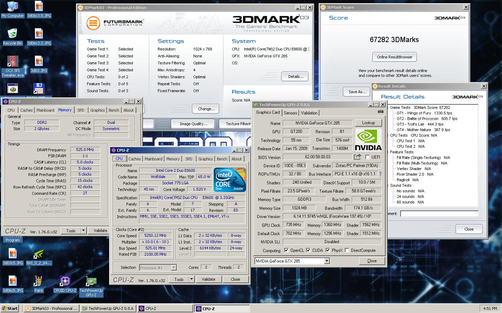The height and width of the screenshot is (313, 502).
Task: Switch to Mainboard tab in front CPU-Z
Action: (153, 159)
